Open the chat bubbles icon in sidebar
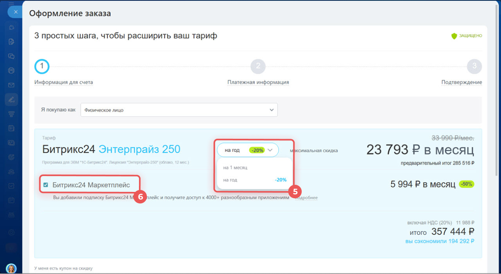 click(12, 56)
